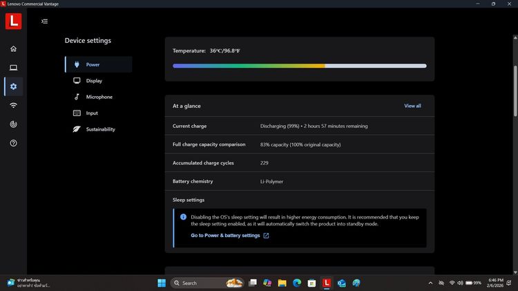Open the rightmost pinned taskbar app icon

point(356,283)
